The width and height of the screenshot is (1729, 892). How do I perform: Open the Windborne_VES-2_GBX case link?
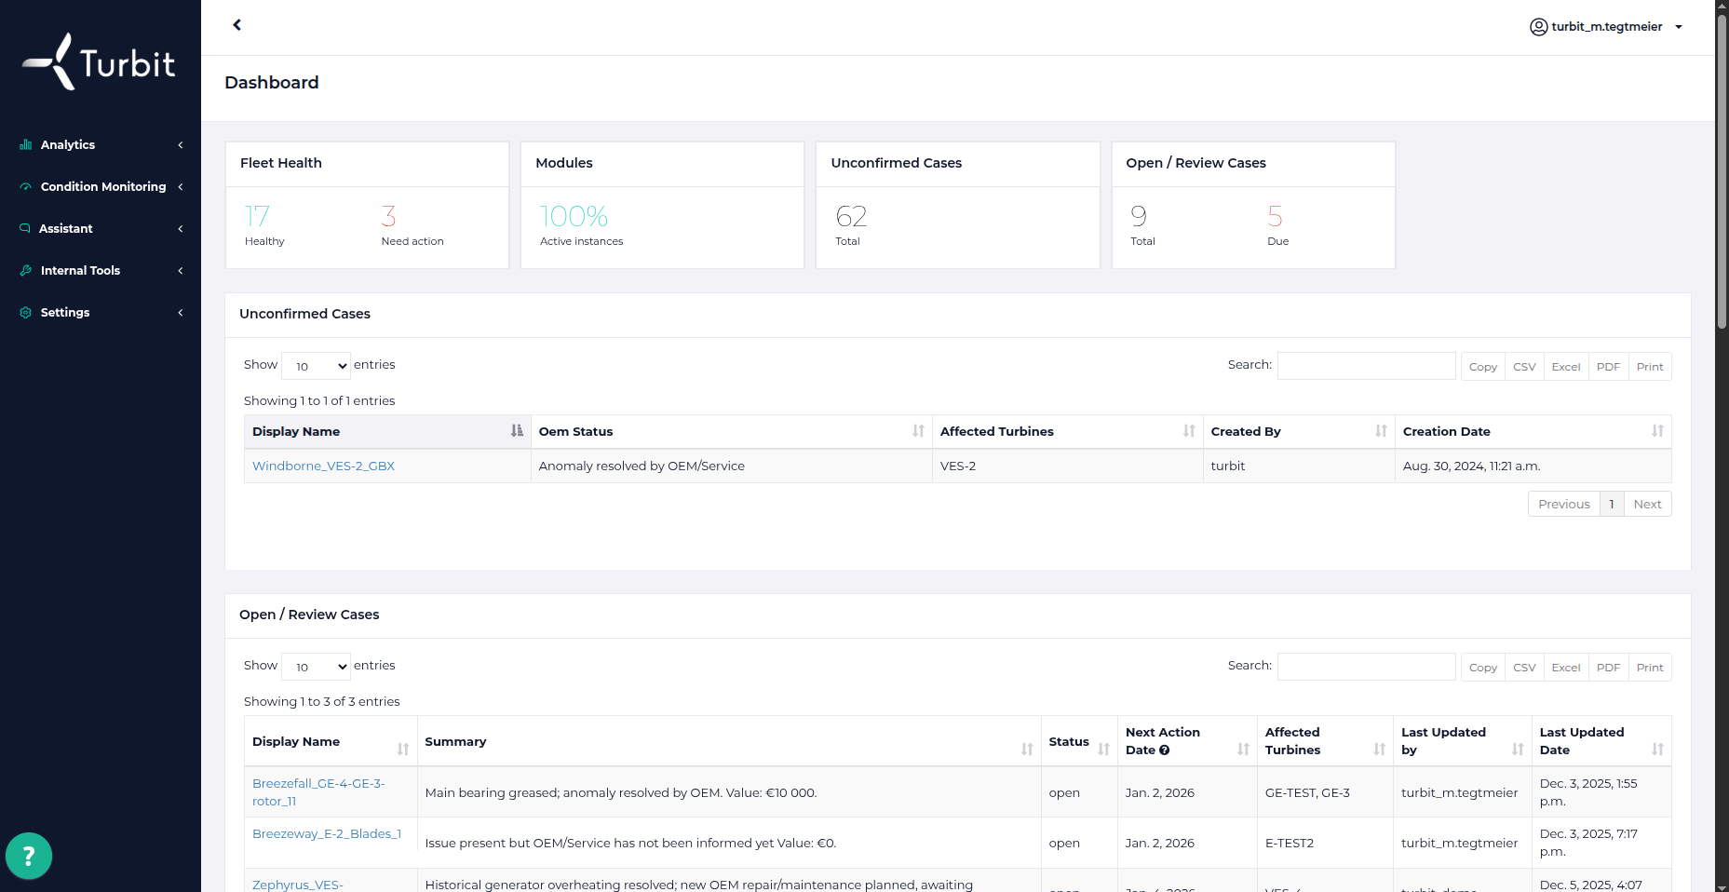point(323,466)
